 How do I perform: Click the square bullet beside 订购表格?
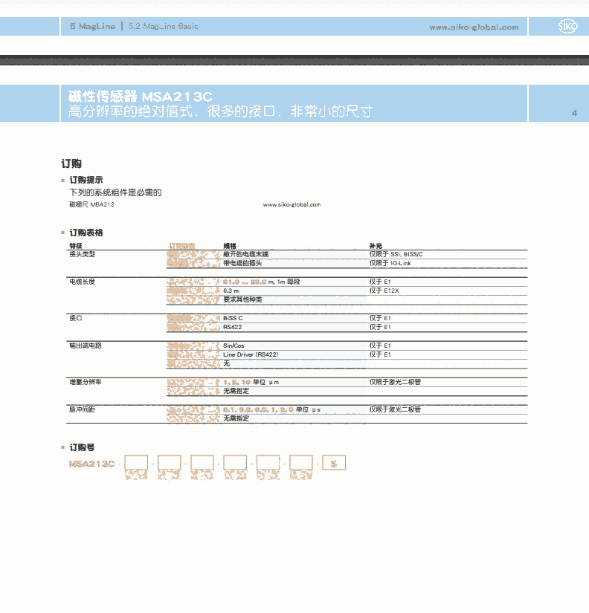coord(63,233)
